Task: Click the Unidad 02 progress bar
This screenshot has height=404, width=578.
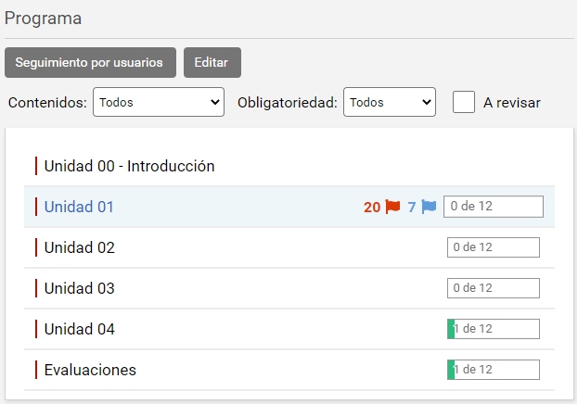Action: 494,247
